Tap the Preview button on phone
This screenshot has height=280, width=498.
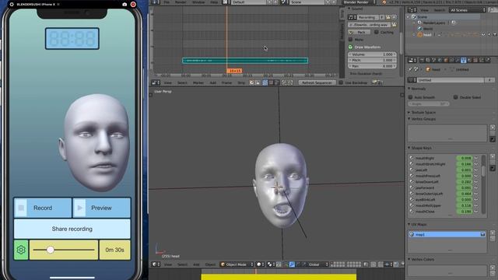click(101, 208)
